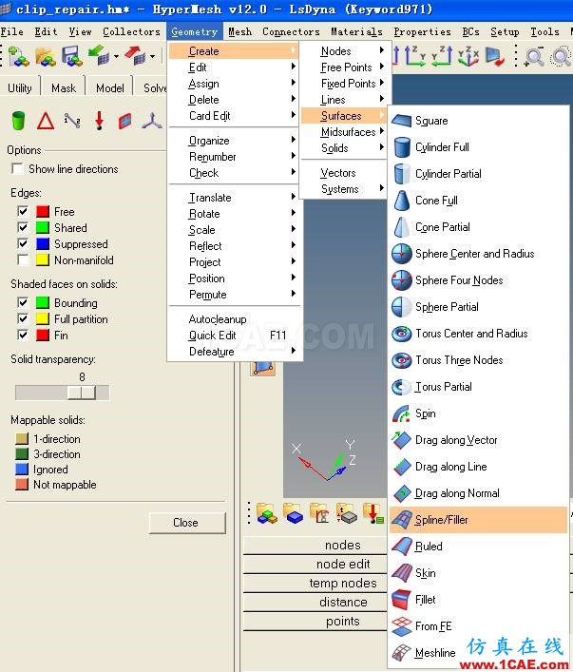Enable the Non-manifold edges checkbox
This screenshot has width=573, height=672.
coord(23,260)
